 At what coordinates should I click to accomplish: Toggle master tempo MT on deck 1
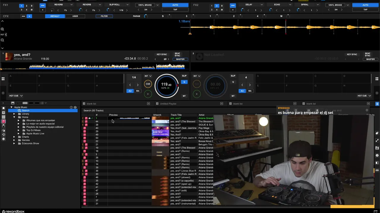click(184, 96)
